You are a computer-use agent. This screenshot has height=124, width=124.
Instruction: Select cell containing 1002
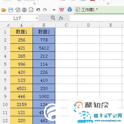point(44,96)
